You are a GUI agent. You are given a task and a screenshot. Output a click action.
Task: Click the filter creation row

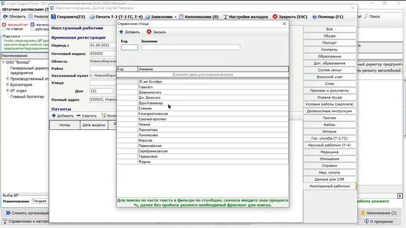point(203,75)
